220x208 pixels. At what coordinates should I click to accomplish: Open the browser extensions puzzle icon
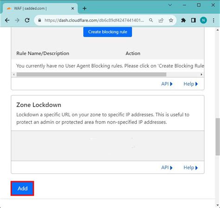tap(183, 20)
